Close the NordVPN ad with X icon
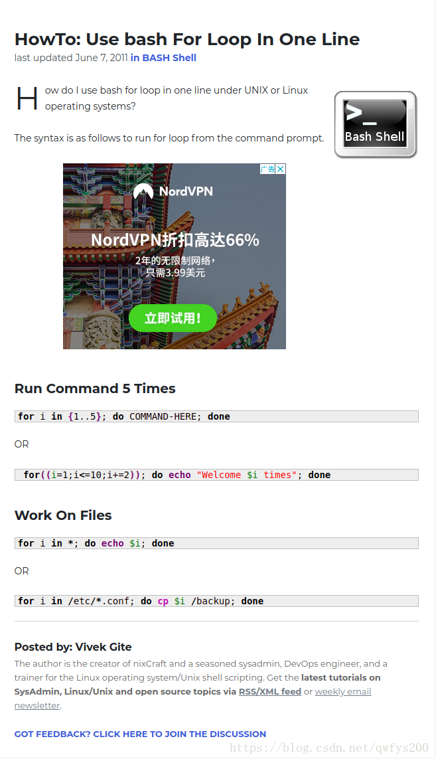436x761 pixels. tap(280, 169)
